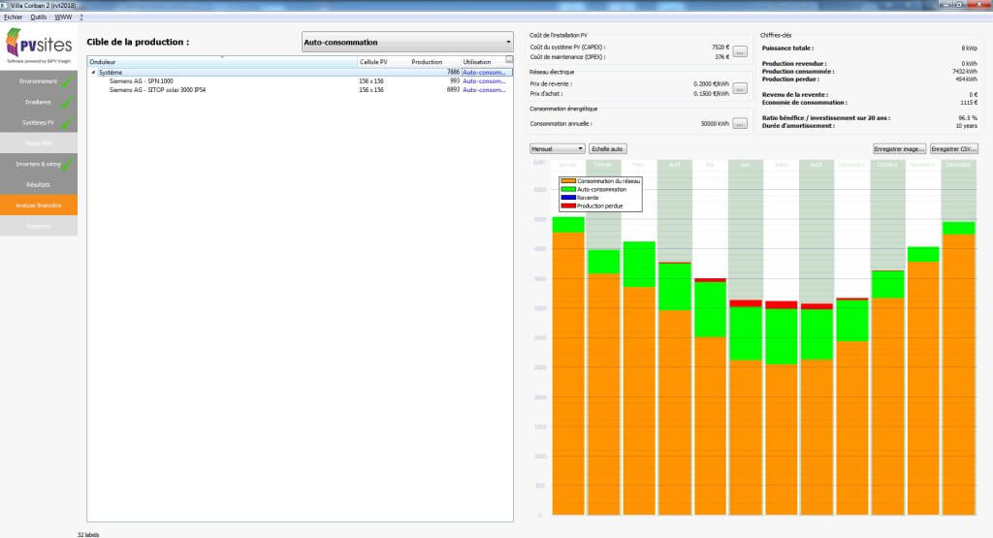Image resolution: width=993 pixels, height=538 pixels.
Task: Open annual consumption edit button
Action: click(740, 124)
